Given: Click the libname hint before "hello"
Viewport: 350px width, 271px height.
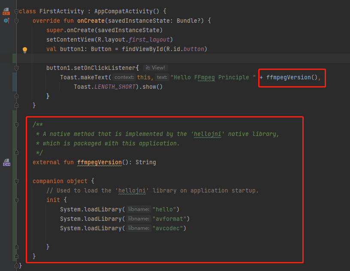Looking at the screenshot, I should pyautogui.click(x=139, y=209).
